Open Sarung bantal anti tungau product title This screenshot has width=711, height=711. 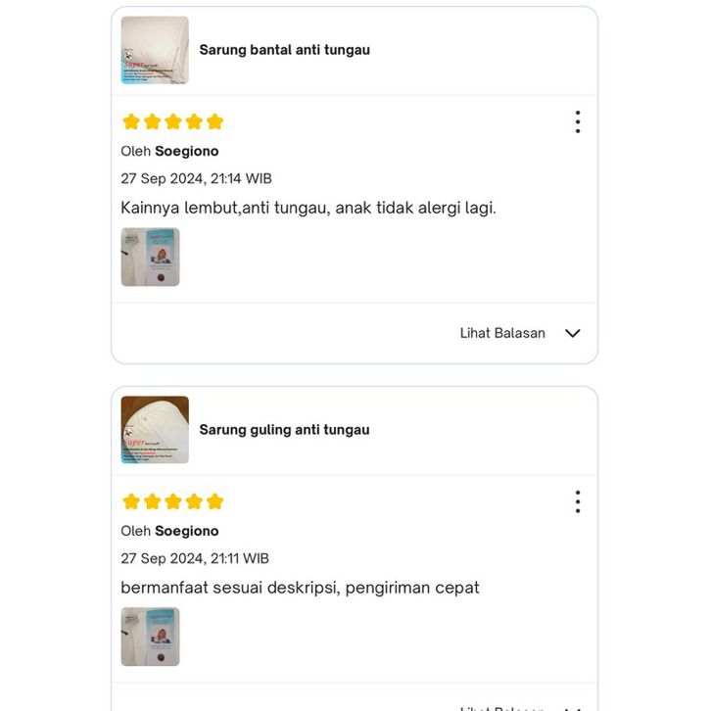click(285, 50)
